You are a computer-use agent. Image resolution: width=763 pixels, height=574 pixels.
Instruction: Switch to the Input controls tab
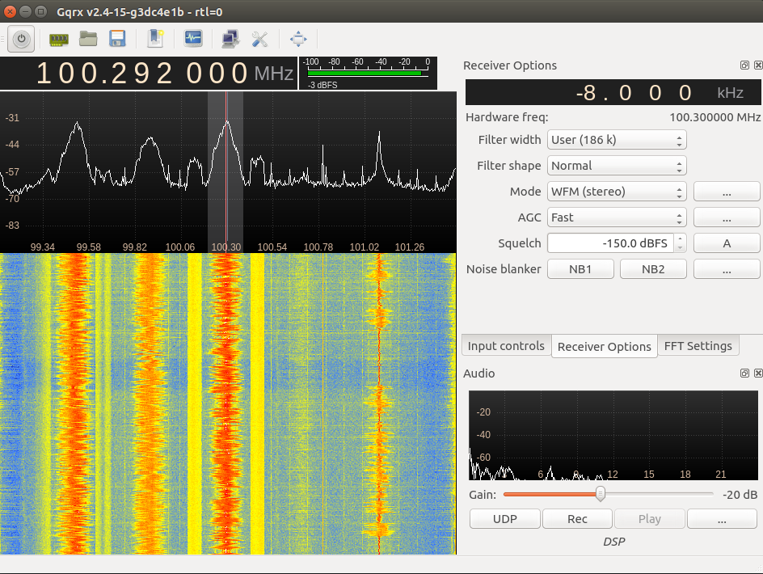(x=506, y=346)
